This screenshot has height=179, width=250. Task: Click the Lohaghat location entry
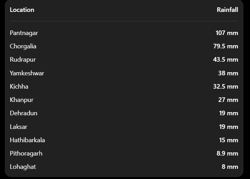coord(23,167)
